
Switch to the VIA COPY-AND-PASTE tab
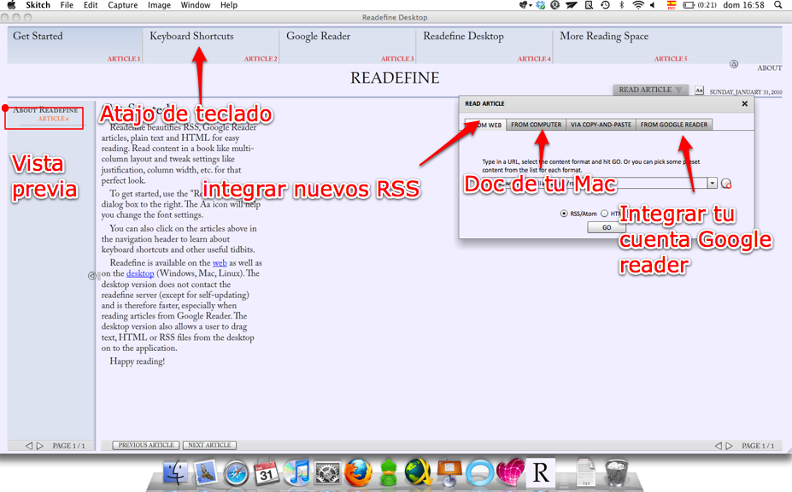tap(601, 125)
